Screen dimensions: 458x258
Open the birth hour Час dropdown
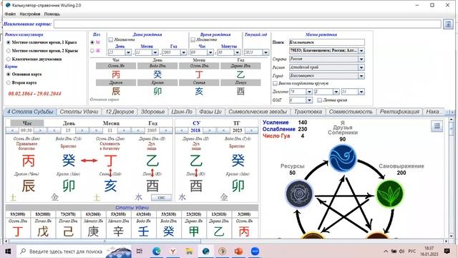[x=210, y=52]
